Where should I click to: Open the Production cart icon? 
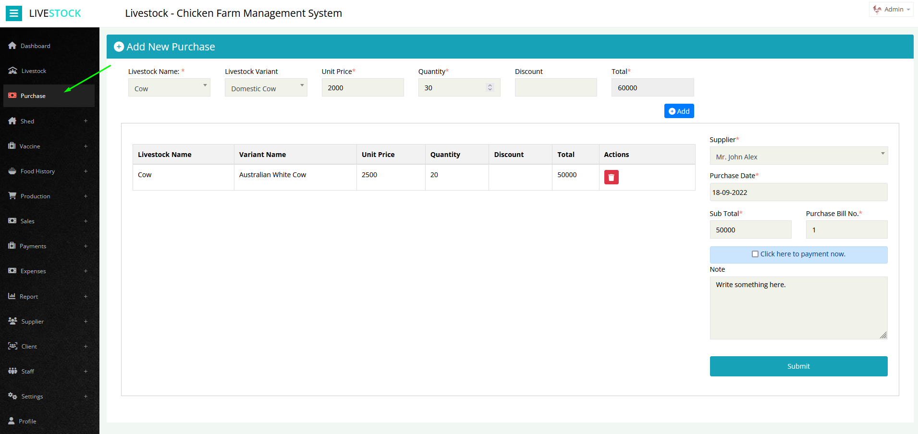(12, 196)
